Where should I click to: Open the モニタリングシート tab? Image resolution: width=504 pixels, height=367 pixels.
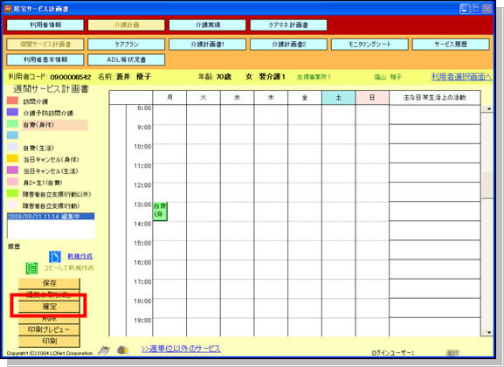click(x=369, y=45)
